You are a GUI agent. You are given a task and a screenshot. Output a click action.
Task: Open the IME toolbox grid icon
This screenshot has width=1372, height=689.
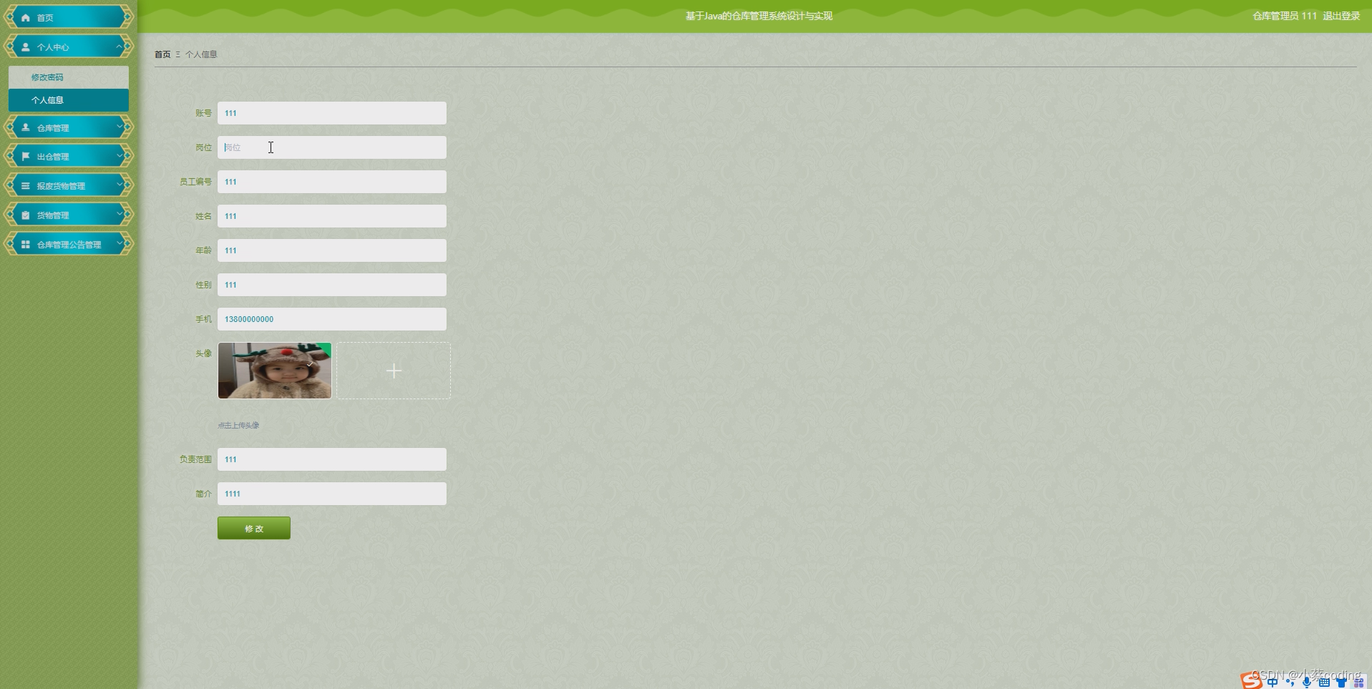1358,682
